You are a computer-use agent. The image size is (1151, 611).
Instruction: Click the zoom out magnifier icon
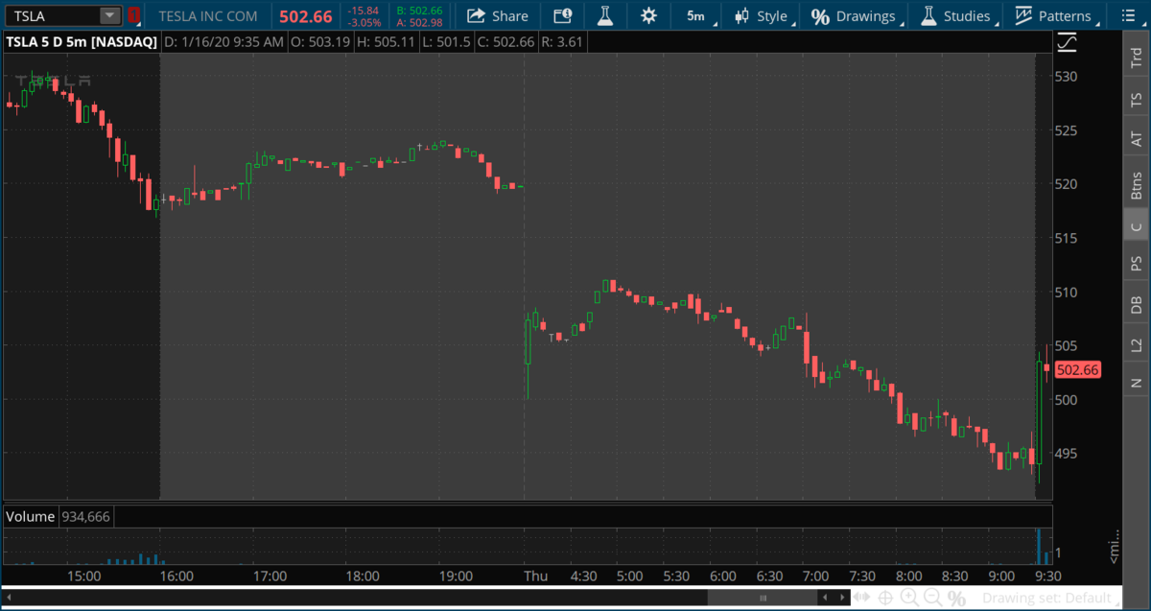coord(931,598)
